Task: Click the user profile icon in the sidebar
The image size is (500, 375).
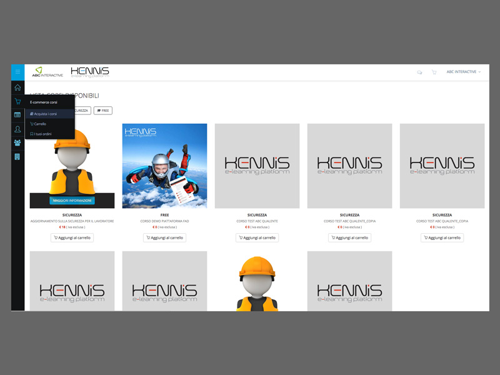Action: point(17,129)
